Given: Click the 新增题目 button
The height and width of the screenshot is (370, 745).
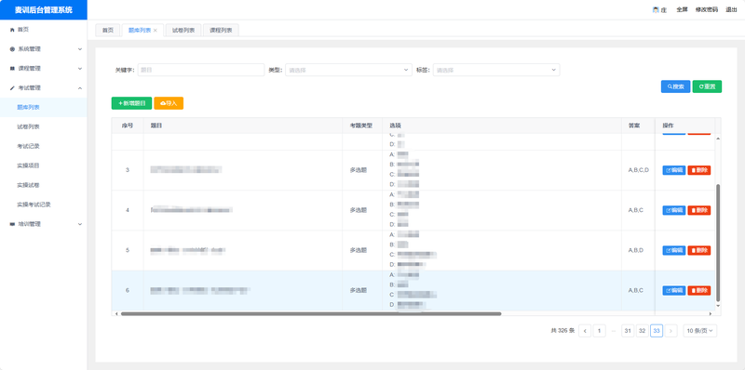Looking at the screenshot, I should pyautogui.click(x=131, y=103).
